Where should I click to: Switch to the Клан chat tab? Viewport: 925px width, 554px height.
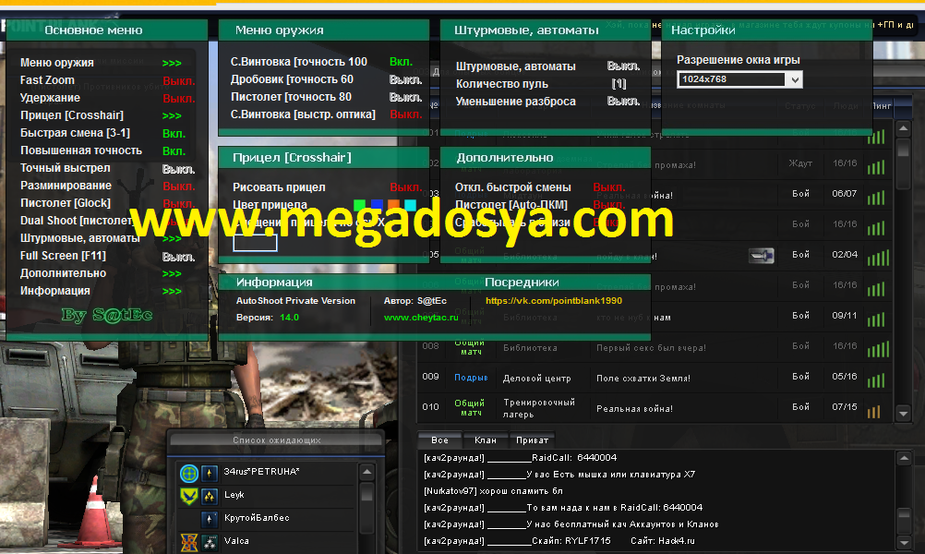coord(486,440)
